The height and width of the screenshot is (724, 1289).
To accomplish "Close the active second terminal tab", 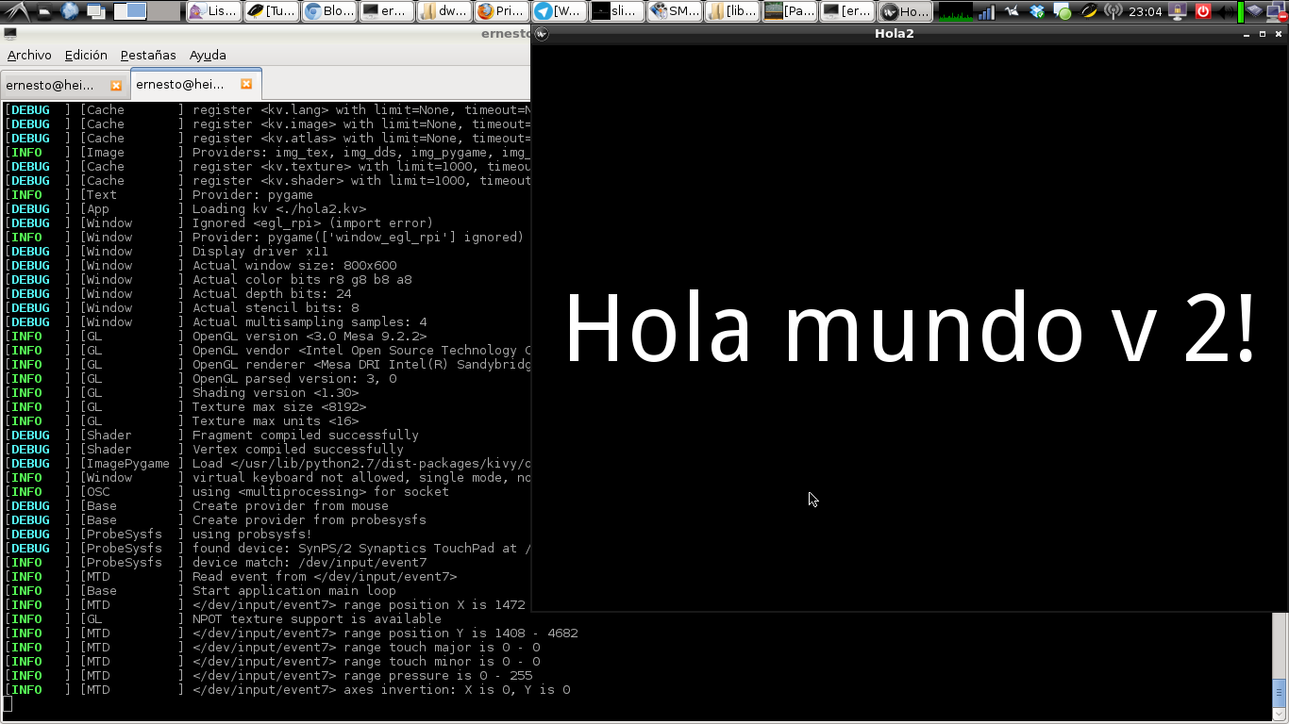I will (246, 84).
